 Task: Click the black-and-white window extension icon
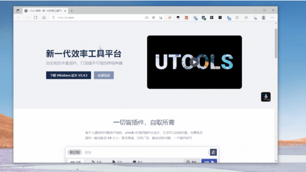point(178,17)
